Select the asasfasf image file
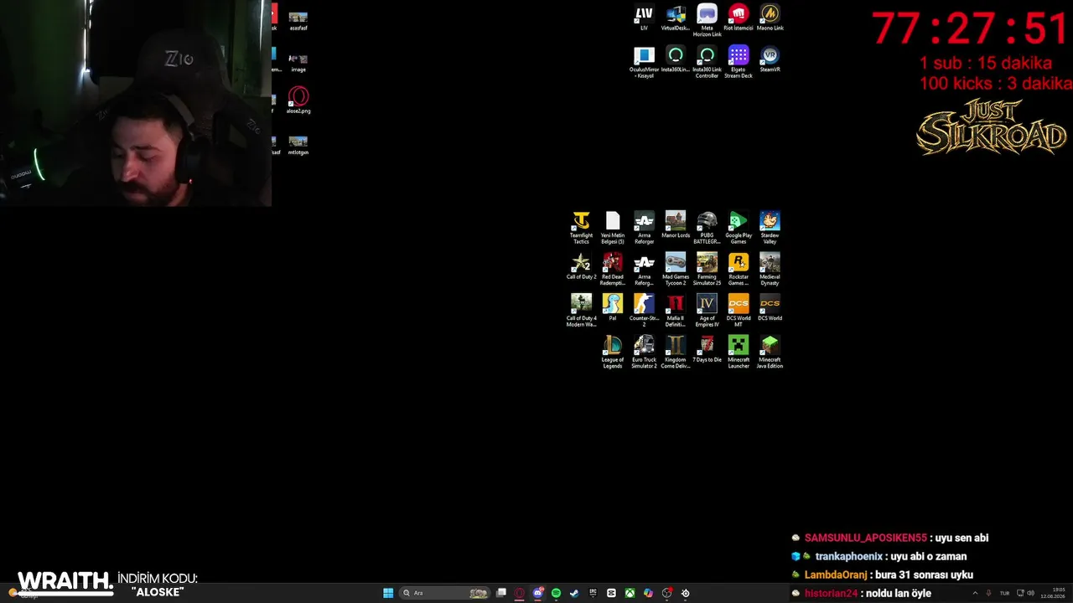This screenshot has width=1073, height=603. [298, 20]
